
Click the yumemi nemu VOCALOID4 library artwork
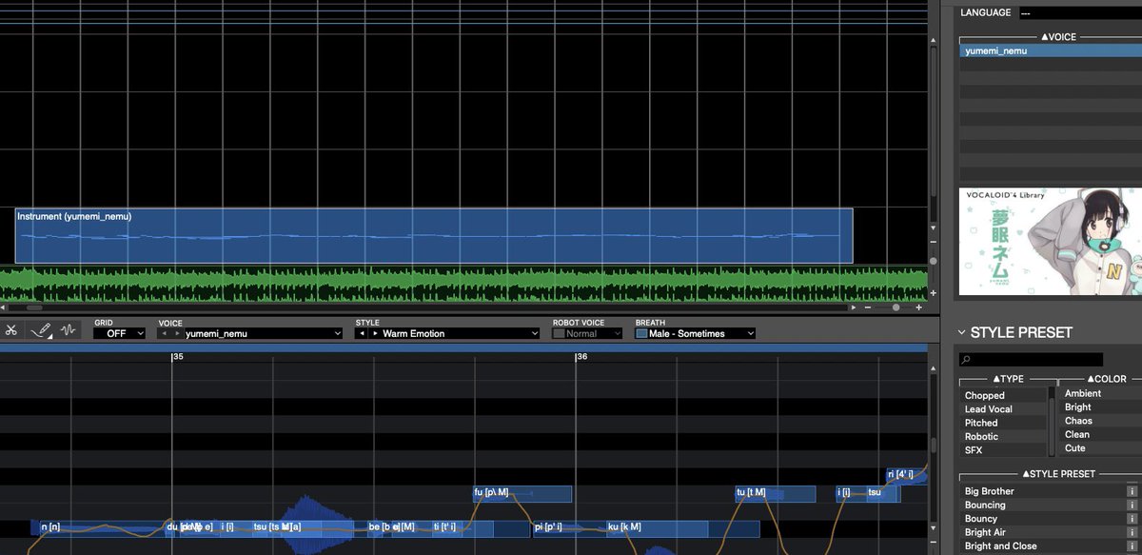1050,242
